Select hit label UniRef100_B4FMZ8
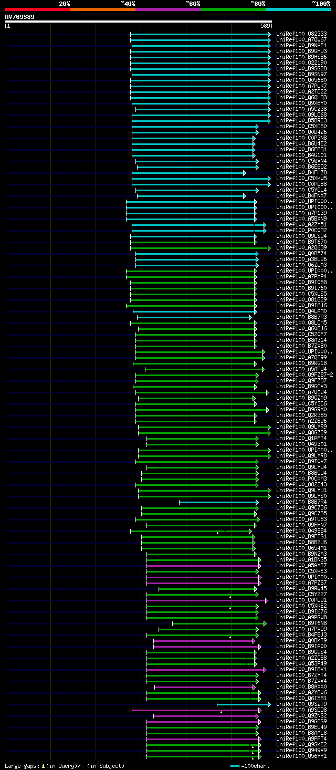The width and height of the screenshot is (336, 770). pyautogui.click(x=301, y=173)
